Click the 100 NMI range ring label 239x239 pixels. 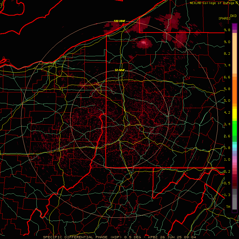pos(119,21)
